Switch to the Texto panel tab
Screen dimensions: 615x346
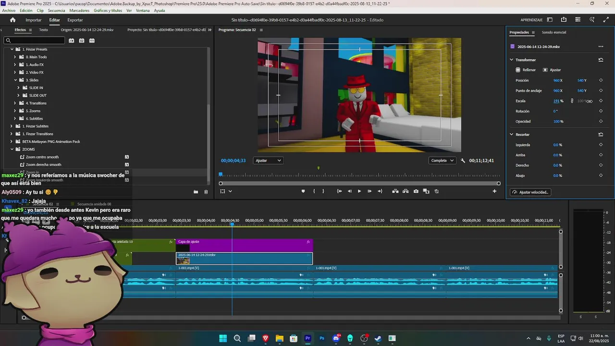pos(43,30)
